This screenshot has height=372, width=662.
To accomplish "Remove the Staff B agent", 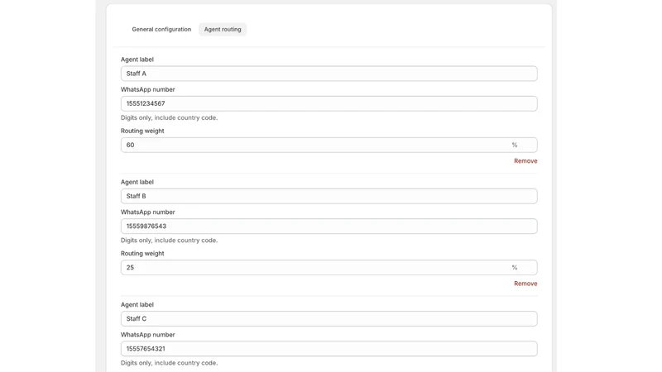I will 525,284.
